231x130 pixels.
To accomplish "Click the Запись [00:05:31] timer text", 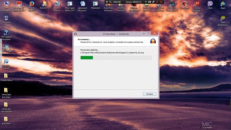I will [134, 2].
